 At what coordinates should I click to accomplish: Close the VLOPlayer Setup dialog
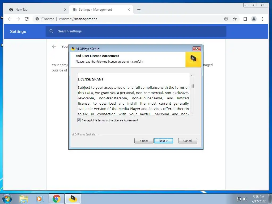tap(197, 49)
